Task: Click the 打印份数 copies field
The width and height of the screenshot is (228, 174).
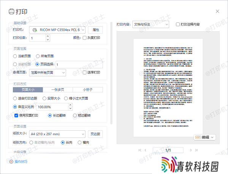Action: [38, 38]
